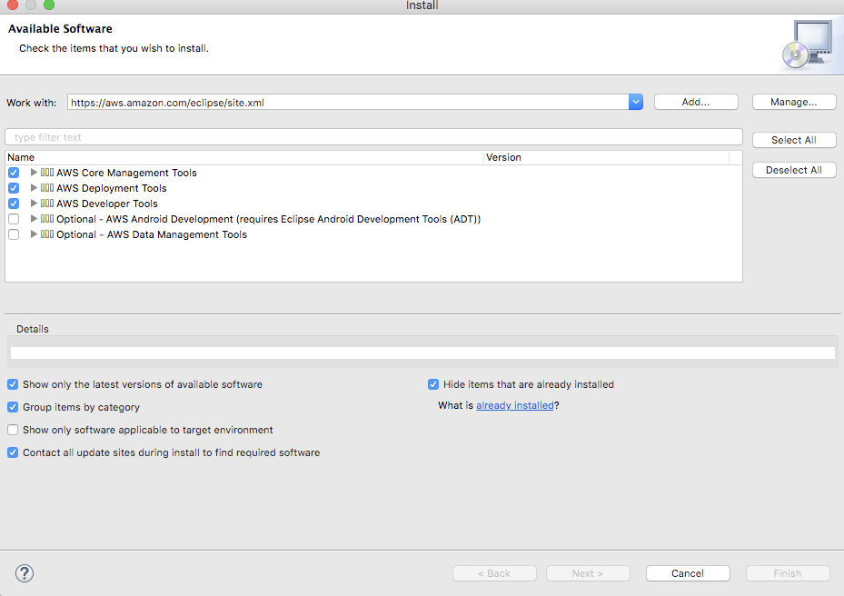Click the Next > button
This screenshot has height=596, width=844.
point(588,573)
